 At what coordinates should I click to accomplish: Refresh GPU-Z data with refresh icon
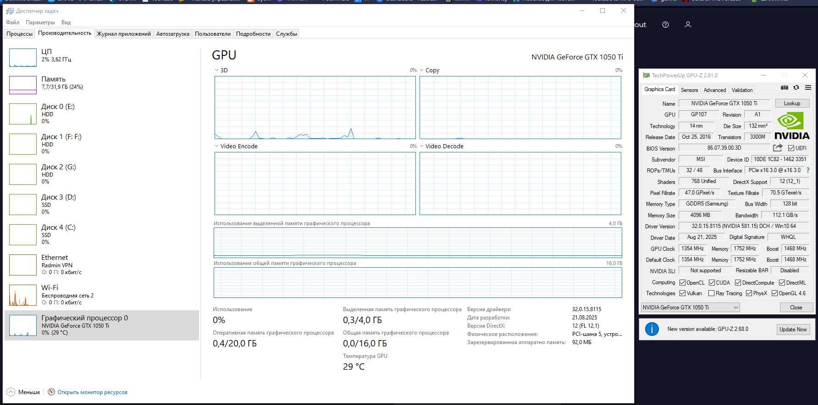coord(796,88)
